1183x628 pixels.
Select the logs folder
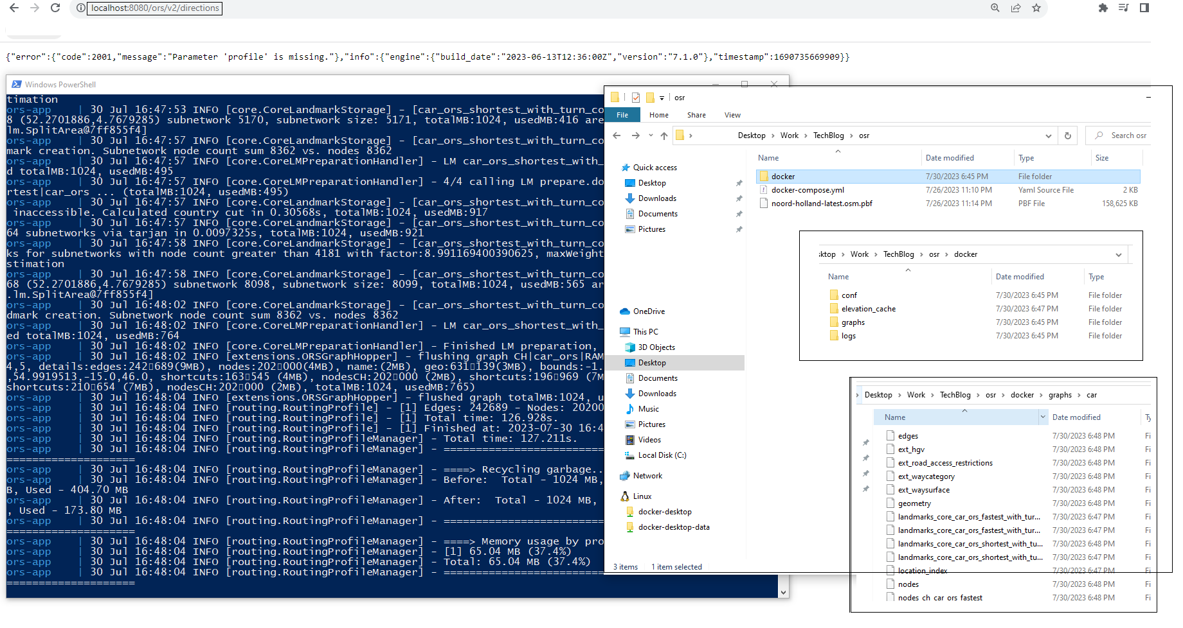pos(848,336)
